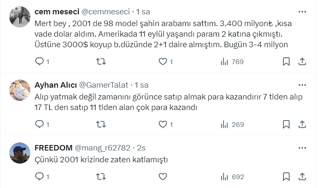Share cem meseci's tweet

tap(302, 62)
